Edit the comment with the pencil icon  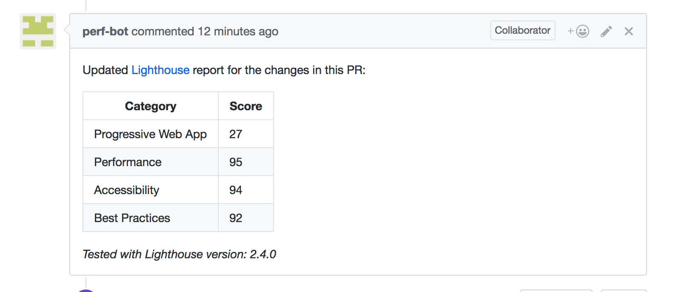pos(606,31)
